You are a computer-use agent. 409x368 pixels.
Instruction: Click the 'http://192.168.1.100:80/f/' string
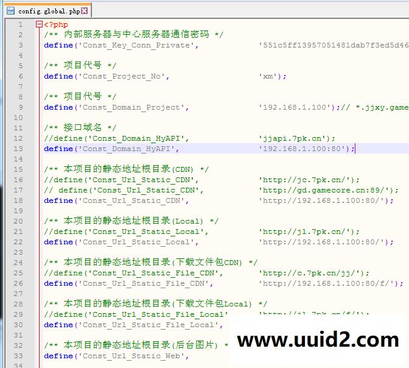tap(328, 283)
